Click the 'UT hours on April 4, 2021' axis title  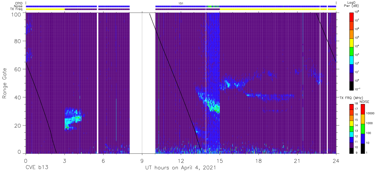point(180,168)
